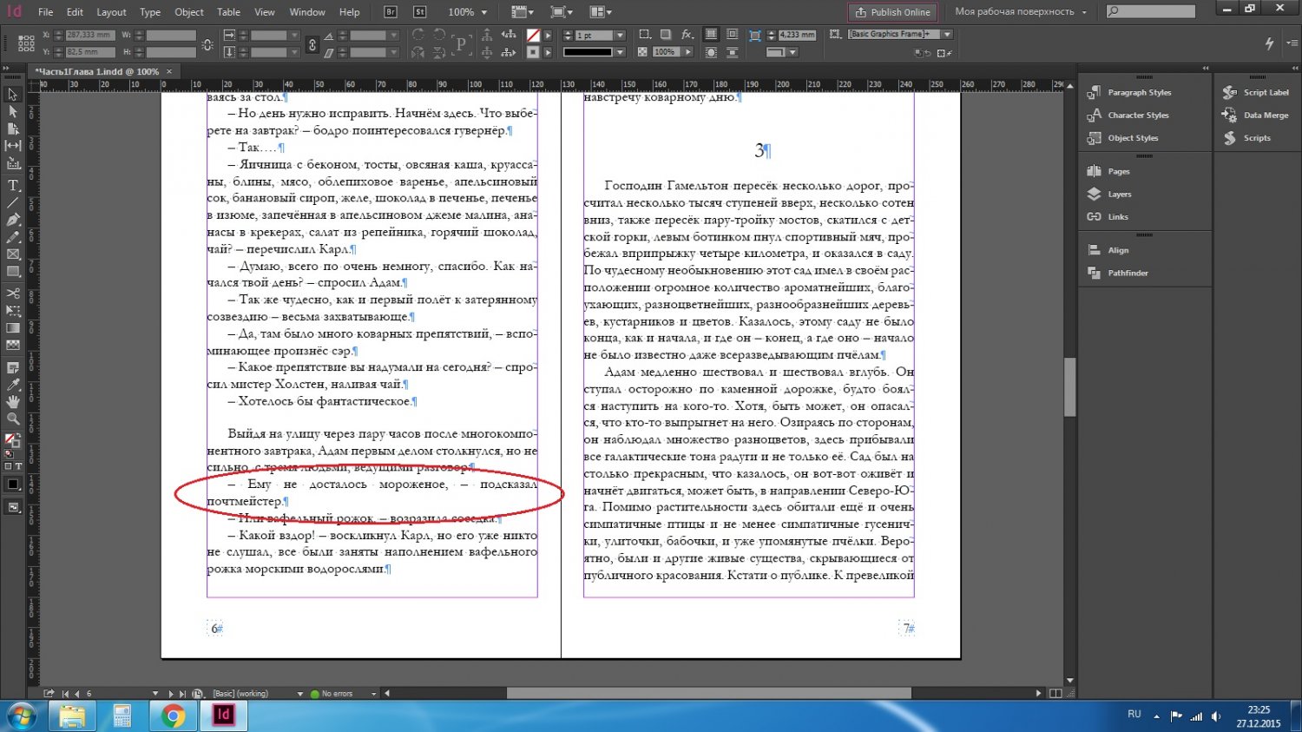Click the fx effects icon in control bar

(687, 35)
